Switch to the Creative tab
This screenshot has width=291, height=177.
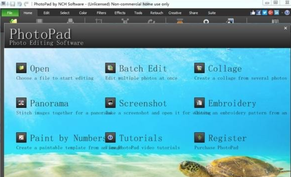tap(175, 13)
